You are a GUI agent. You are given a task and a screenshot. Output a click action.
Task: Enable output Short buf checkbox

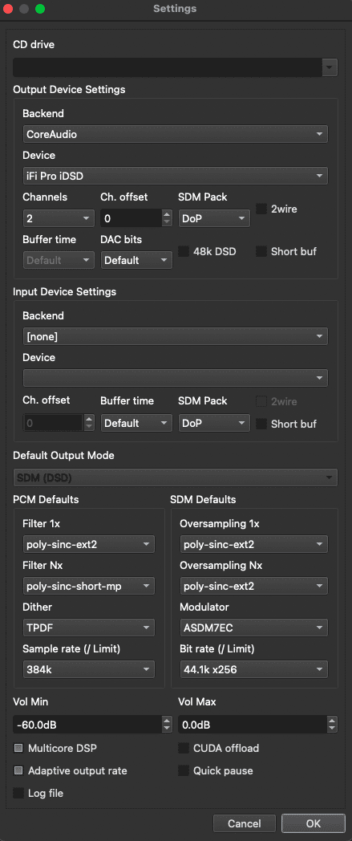261,251
